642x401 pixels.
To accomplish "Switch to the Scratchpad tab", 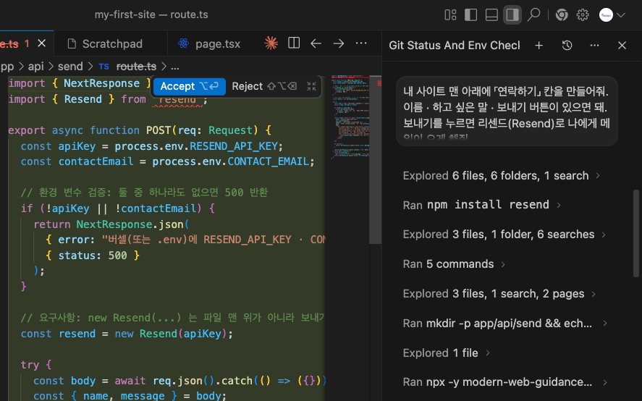I will point(105,44).
